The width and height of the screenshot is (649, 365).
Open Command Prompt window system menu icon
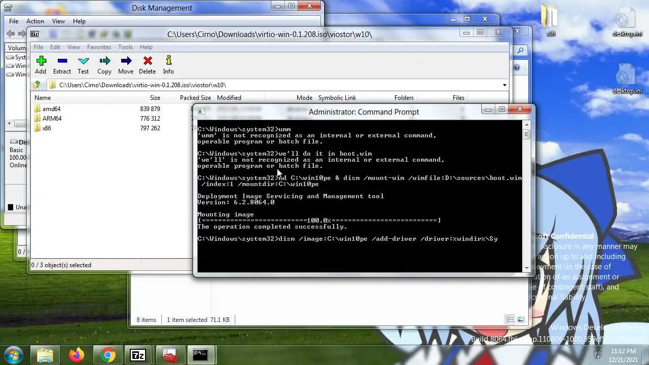click(201, 112)
